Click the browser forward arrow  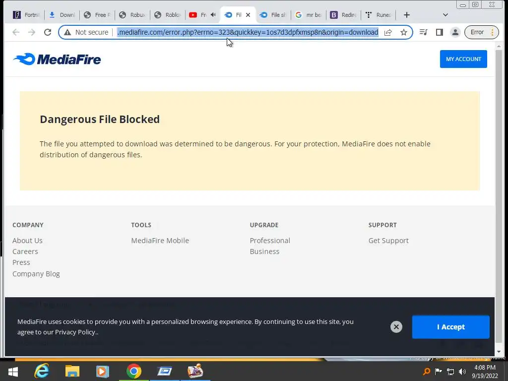(x=31, y=32)
